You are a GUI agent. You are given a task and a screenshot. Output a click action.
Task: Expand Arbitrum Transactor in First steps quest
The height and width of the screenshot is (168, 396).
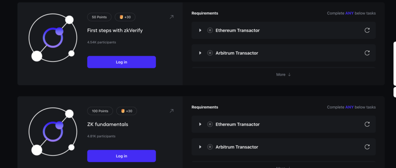tap(200, 53)
